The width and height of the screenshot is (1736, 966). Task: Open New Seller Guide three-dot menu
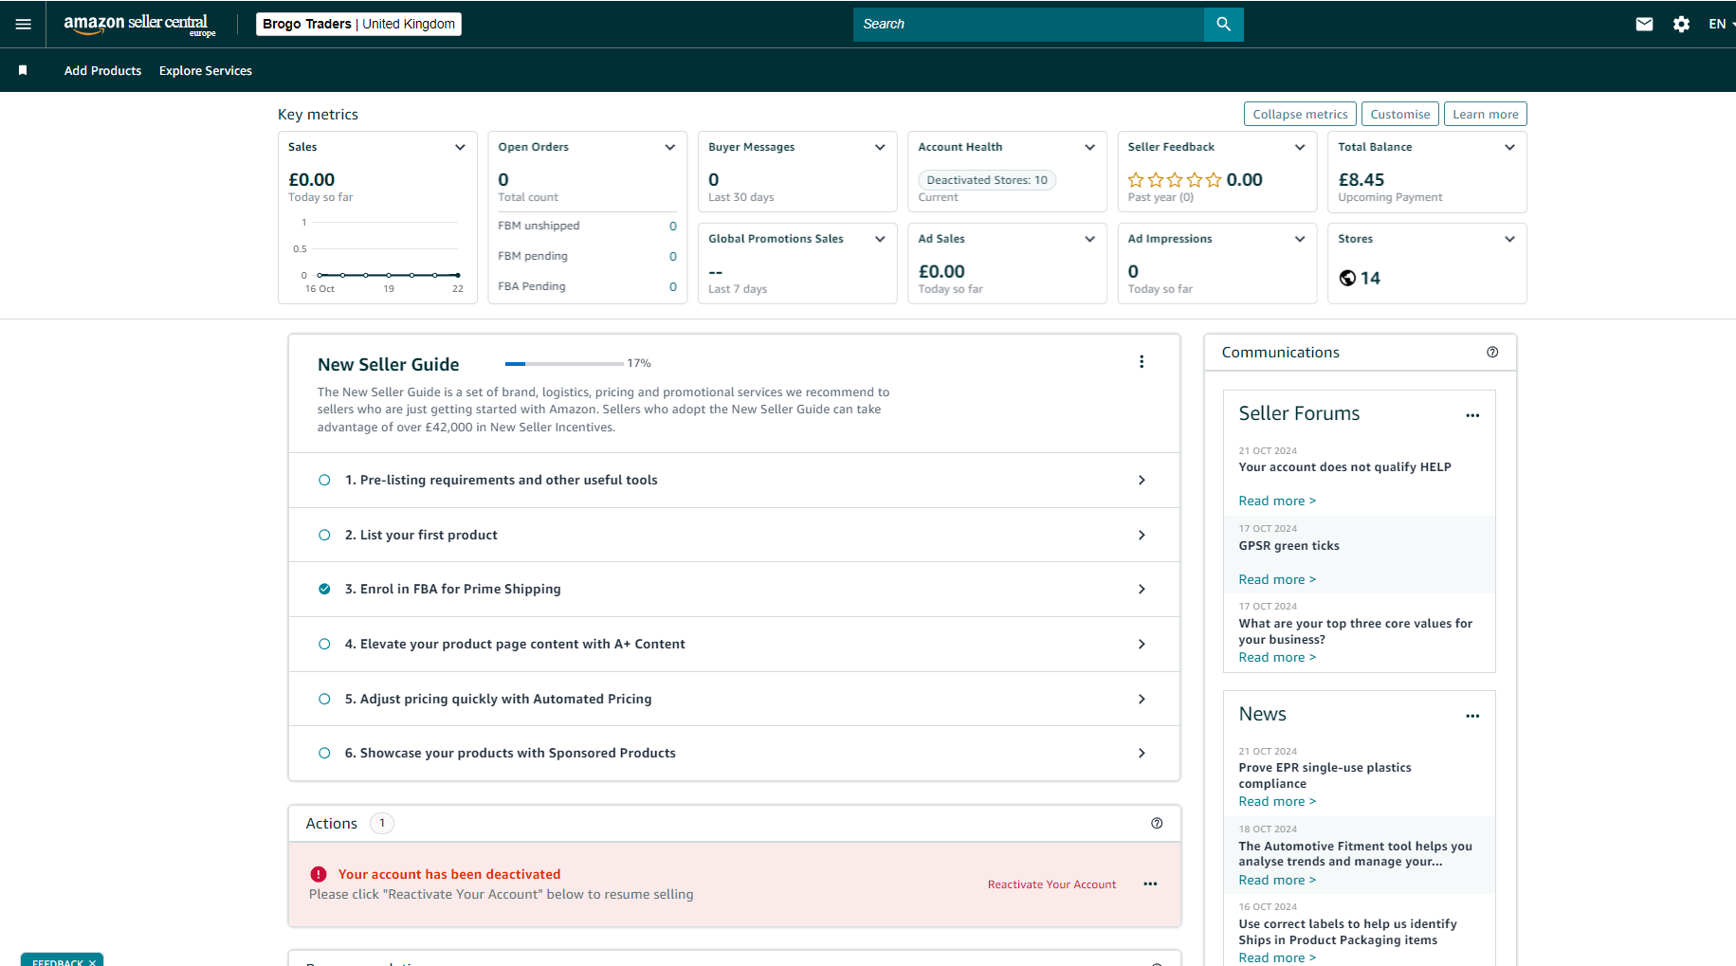point(1142,361)
